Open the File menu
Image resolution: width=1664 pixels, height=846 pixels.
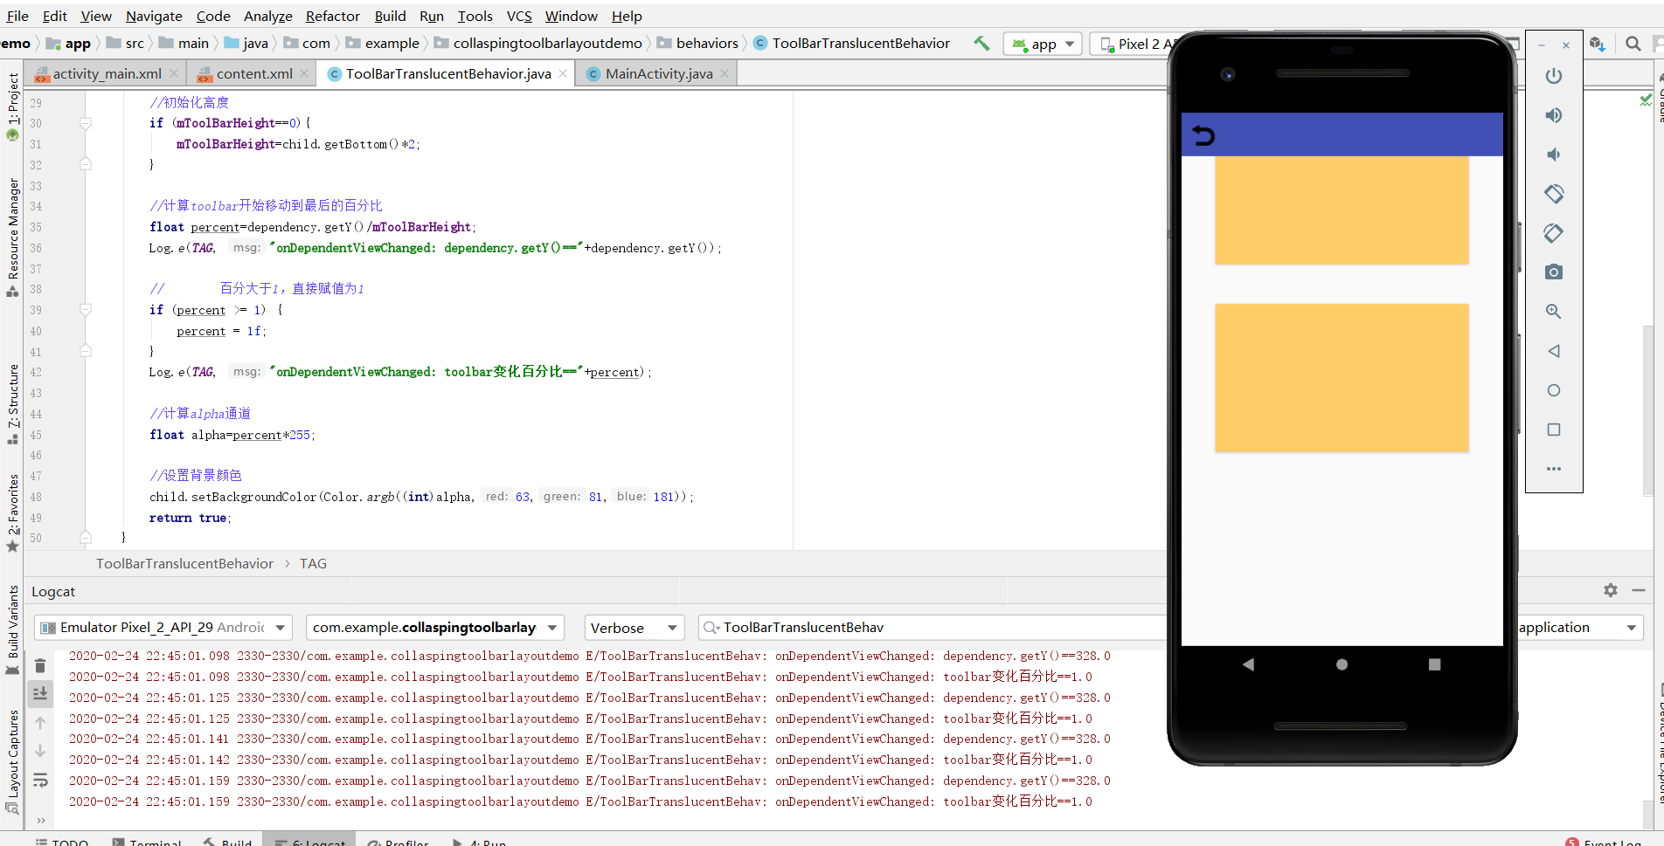pos(17,16)
